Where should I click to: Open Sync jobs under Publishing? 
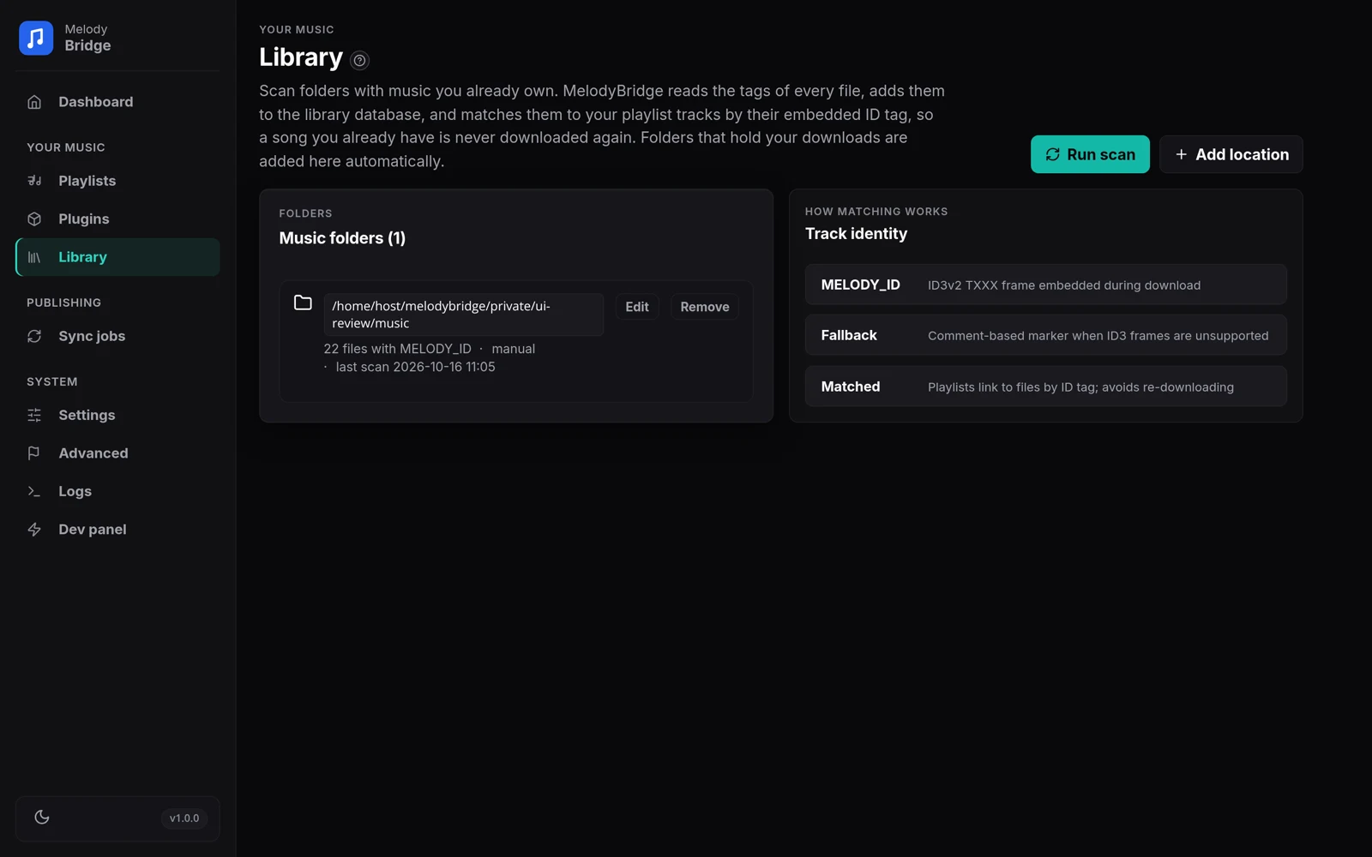(117, 336)
